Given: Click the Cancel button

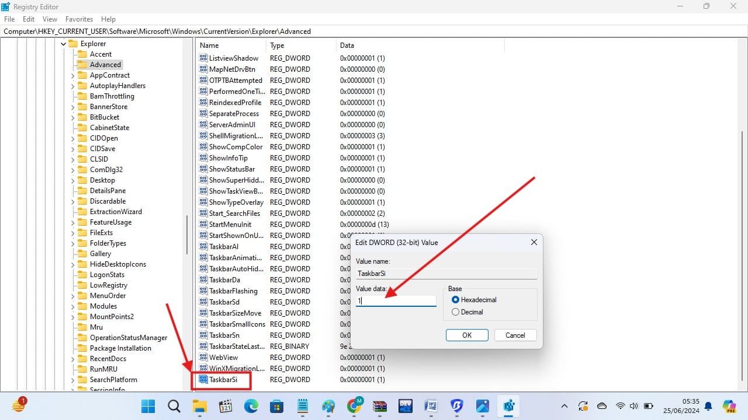Looking at the screenshot, I should (515, 335).
